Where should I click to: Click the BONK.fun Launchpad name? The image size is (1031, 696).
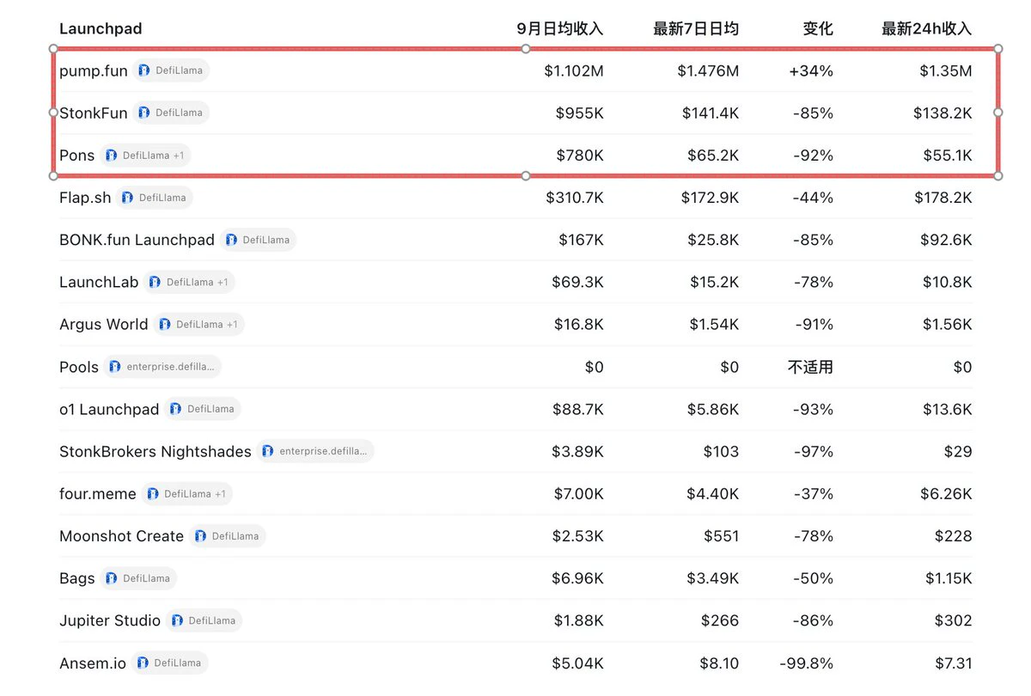coord(137,240)
